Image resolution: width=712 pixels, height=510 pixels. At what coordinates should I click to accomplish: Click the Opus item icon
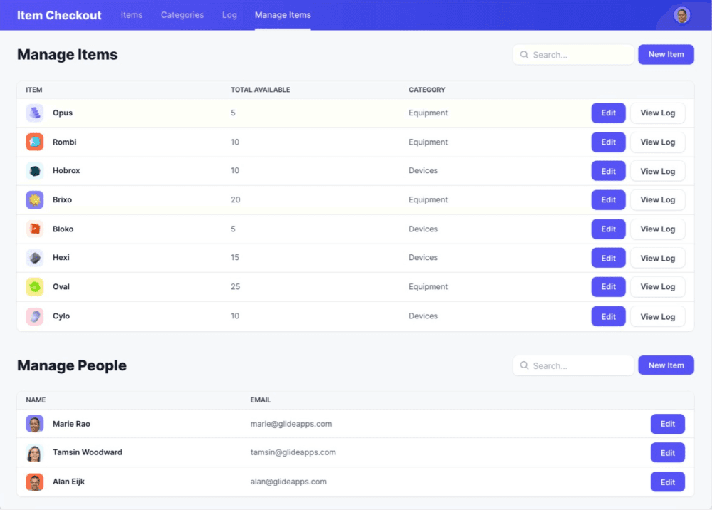coord(34,113)
